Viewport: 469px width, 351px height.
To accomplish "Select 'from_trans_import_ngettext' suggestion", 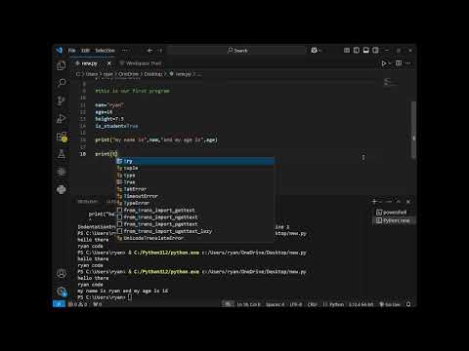I will [x=195, y=217].
